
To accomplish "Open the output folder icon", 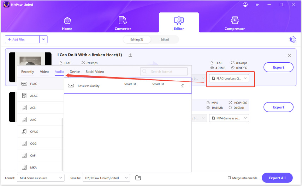I will click(138, 178).
